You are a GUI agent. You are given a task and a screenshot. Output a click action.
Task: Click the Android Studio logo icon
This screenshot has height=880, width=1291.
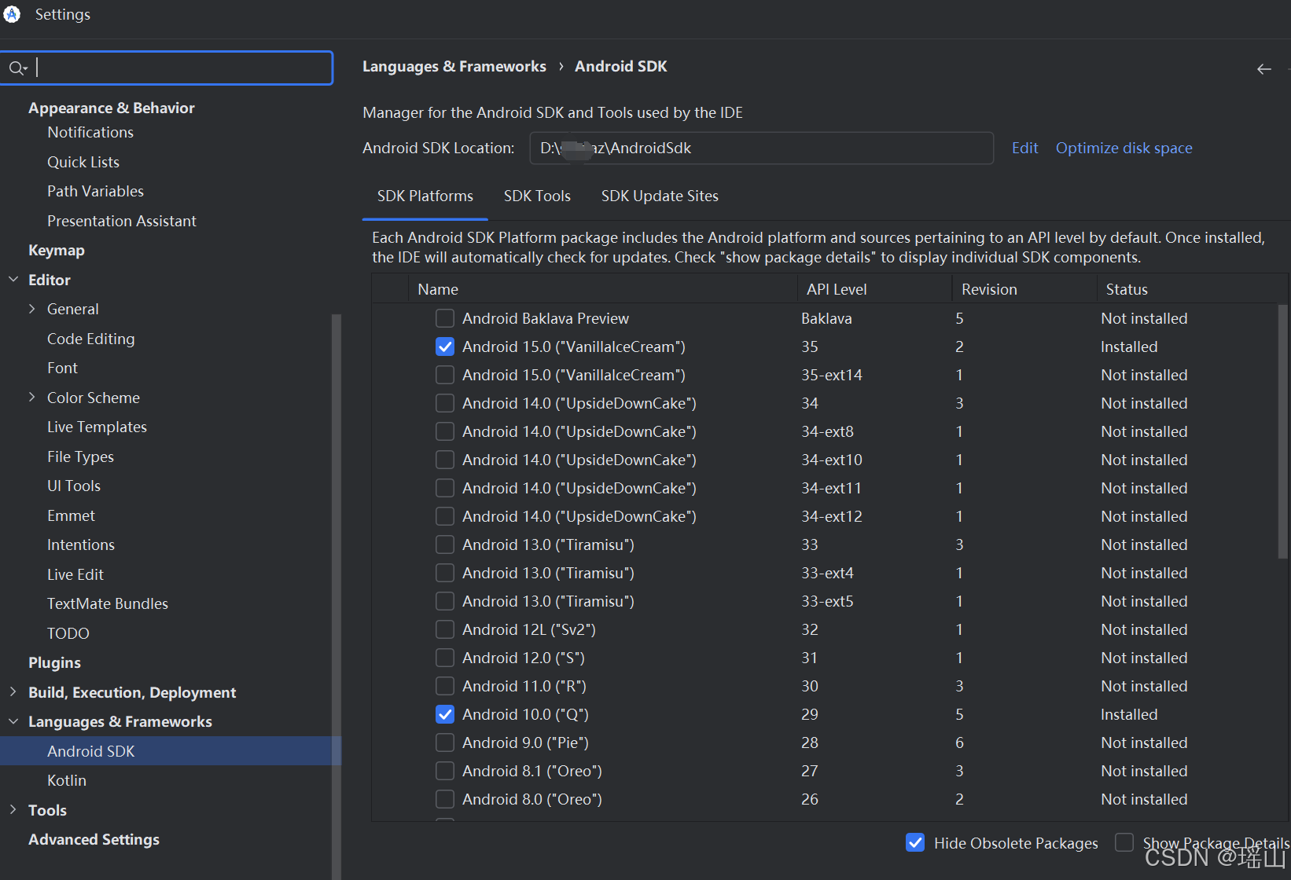12,14
